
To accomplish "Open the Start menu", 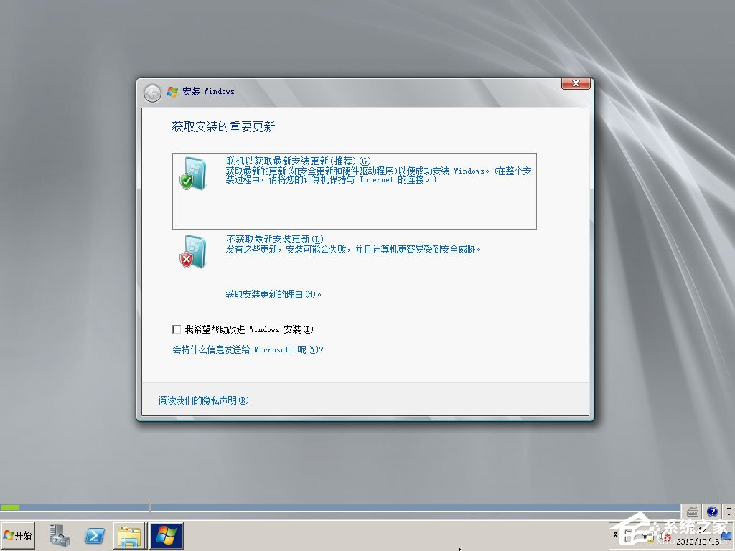I will (18, 535).
